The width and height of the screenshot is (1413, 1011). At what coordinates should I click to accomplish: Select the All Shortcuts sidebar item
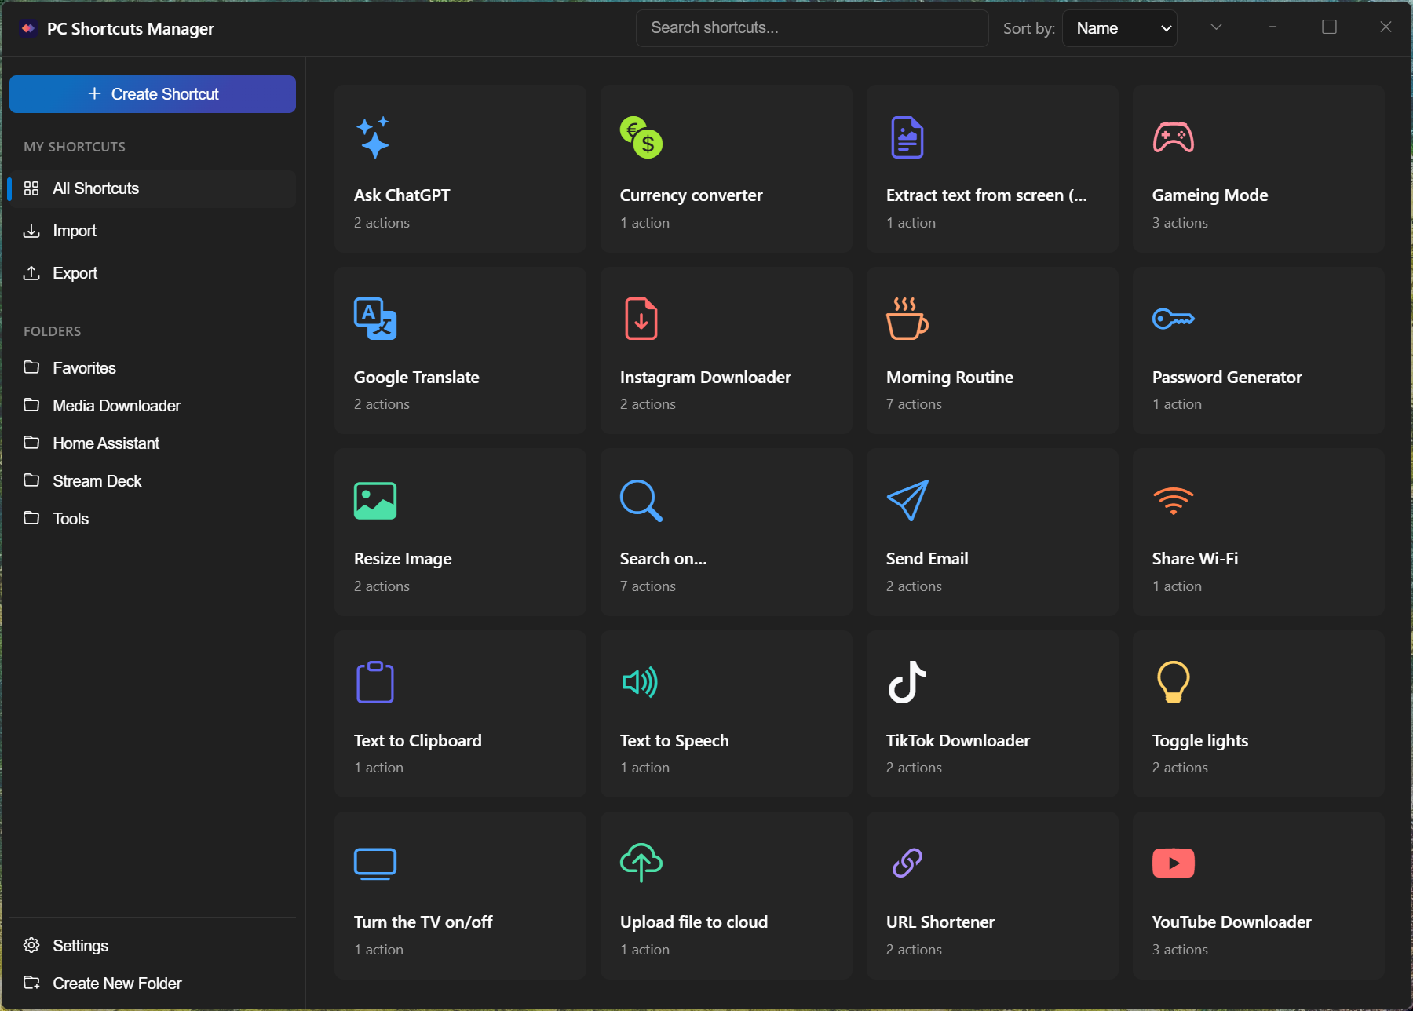(x=96, y=188)
